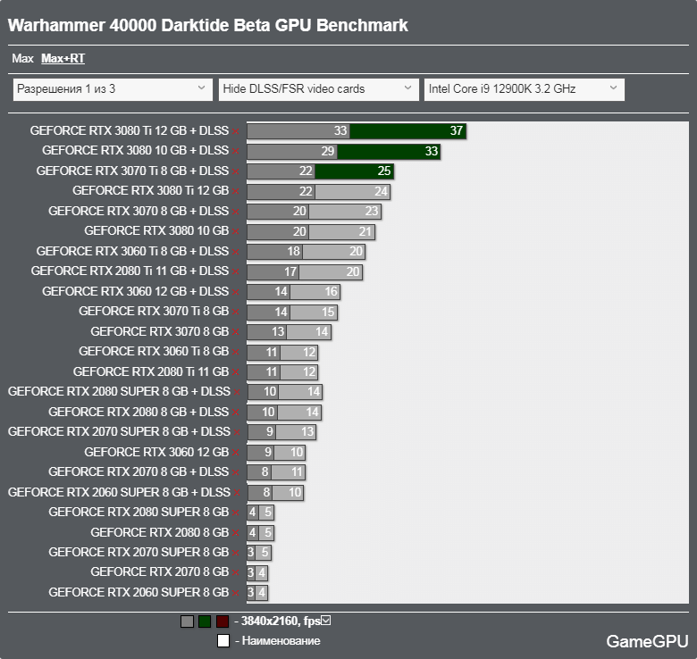Click the GEFORCE RTX 3060 12 GB label
Viewport: 697px width, 659px height.
tap(156, 453)
